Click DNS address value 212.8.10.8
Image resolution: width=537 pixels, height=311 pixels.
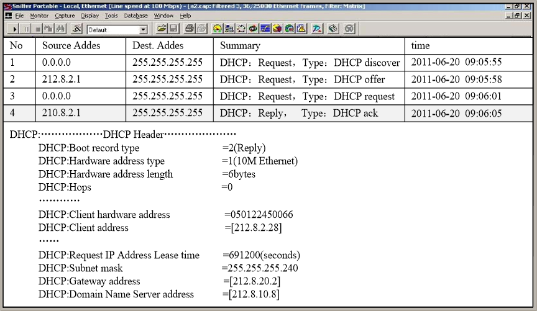250,294
